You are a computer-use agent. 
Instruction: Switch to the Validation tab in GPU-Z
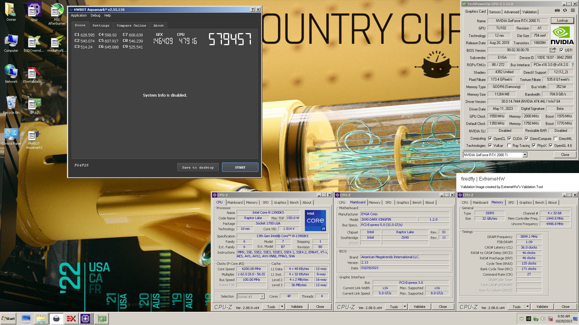530,12
